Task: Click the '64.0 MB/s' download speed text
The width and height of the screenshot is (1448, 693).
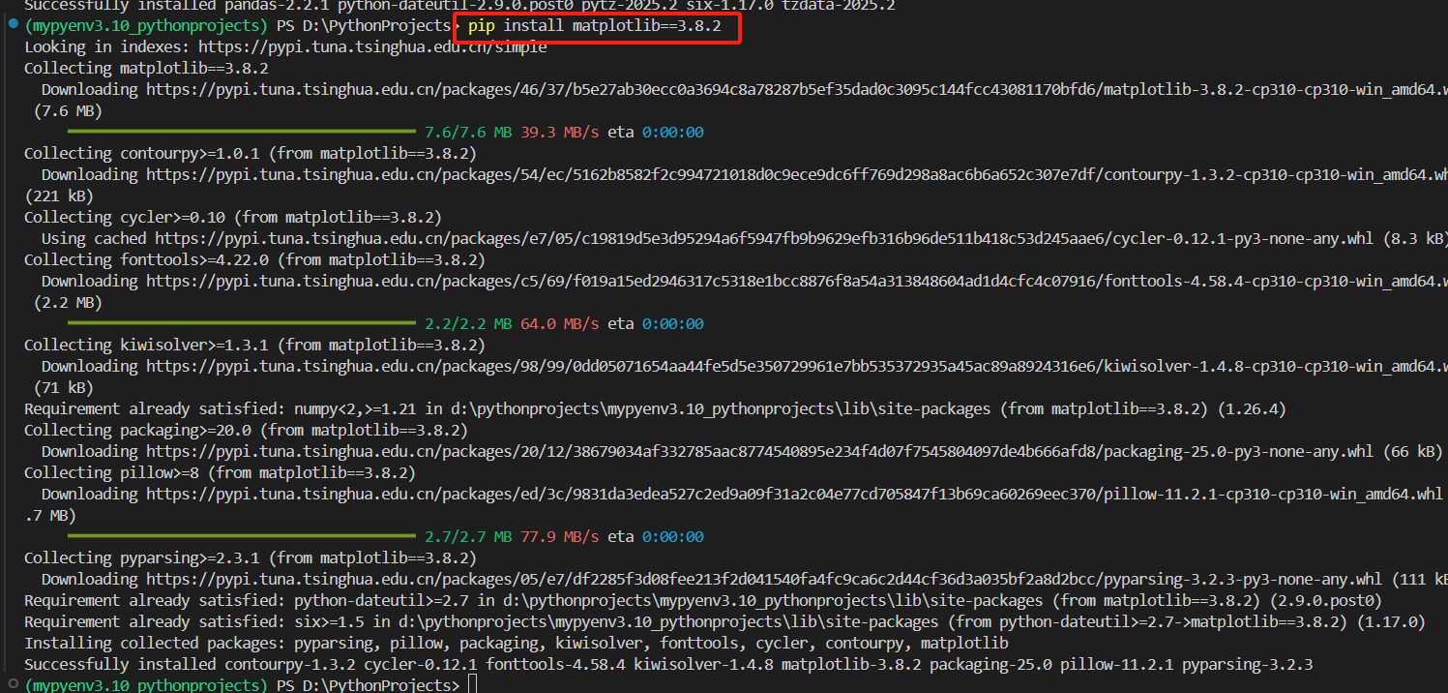Action: click(560, 323)
